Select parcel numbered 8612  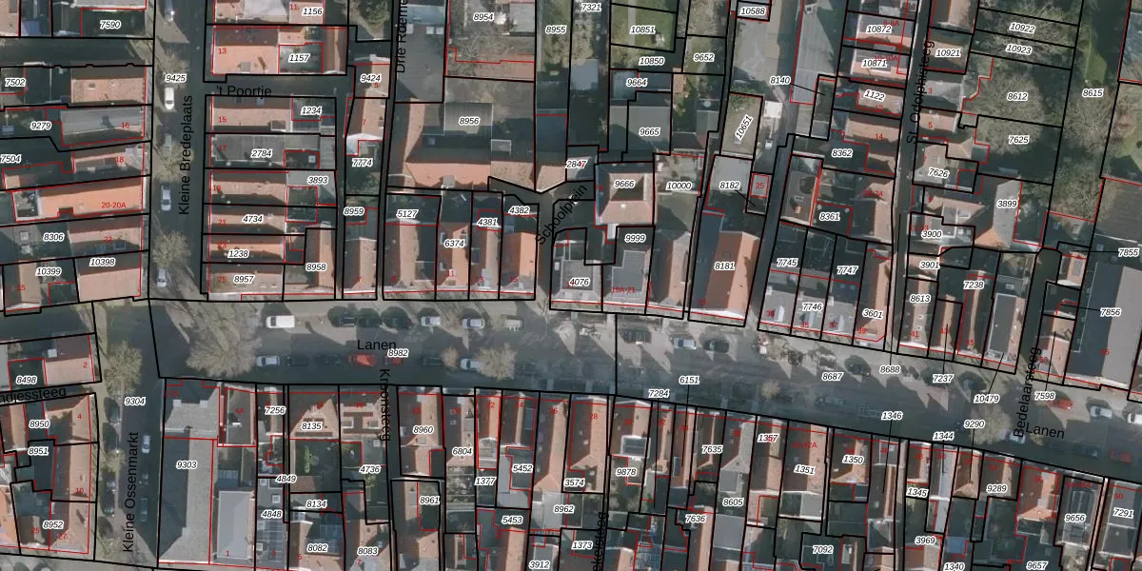pos(1017,96)
